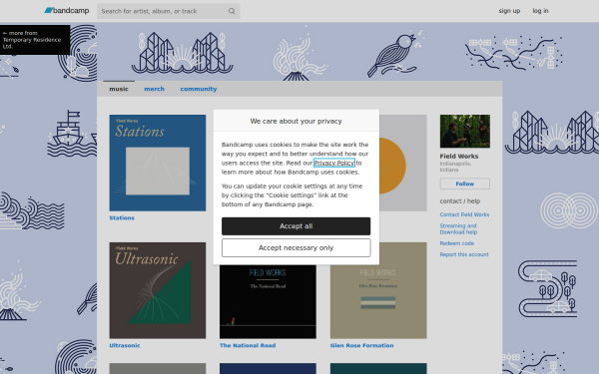The image size is (599, 374).
Task: Click the Redeem code link
Action: point(457,243)
